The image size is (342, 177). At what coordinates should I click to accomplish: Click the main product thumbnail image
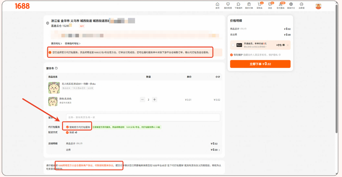coord(54,88)
